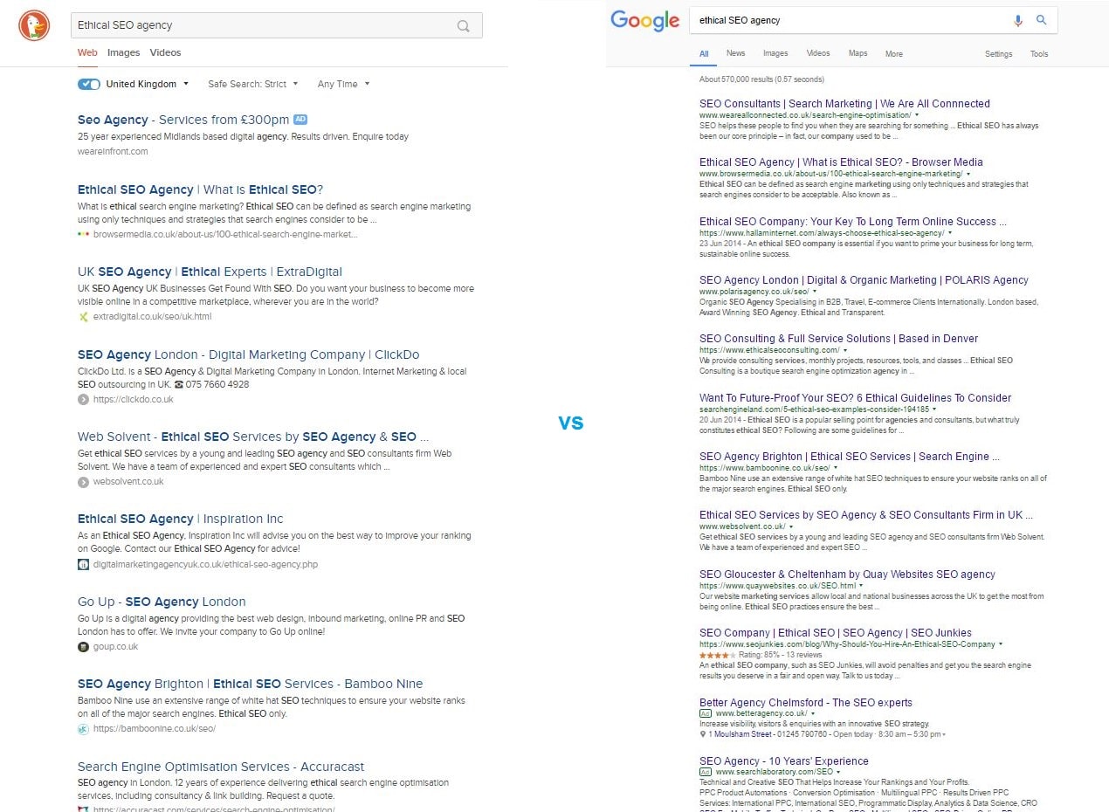Click Google blue search magnifier icon
1109x812 pixels.
(x=1041, y=20)
